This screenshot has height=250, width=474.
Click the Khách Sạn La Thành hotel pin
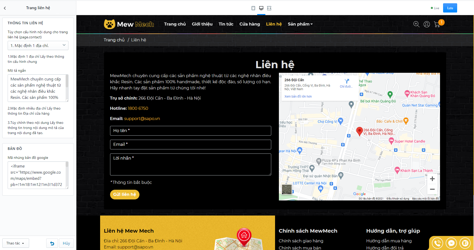click(x=397, y=170)
